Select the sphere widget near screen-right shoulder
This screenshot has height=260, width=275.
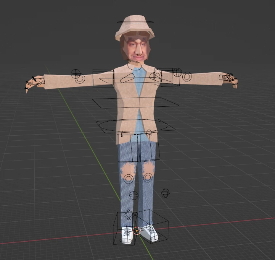[177, 72]
